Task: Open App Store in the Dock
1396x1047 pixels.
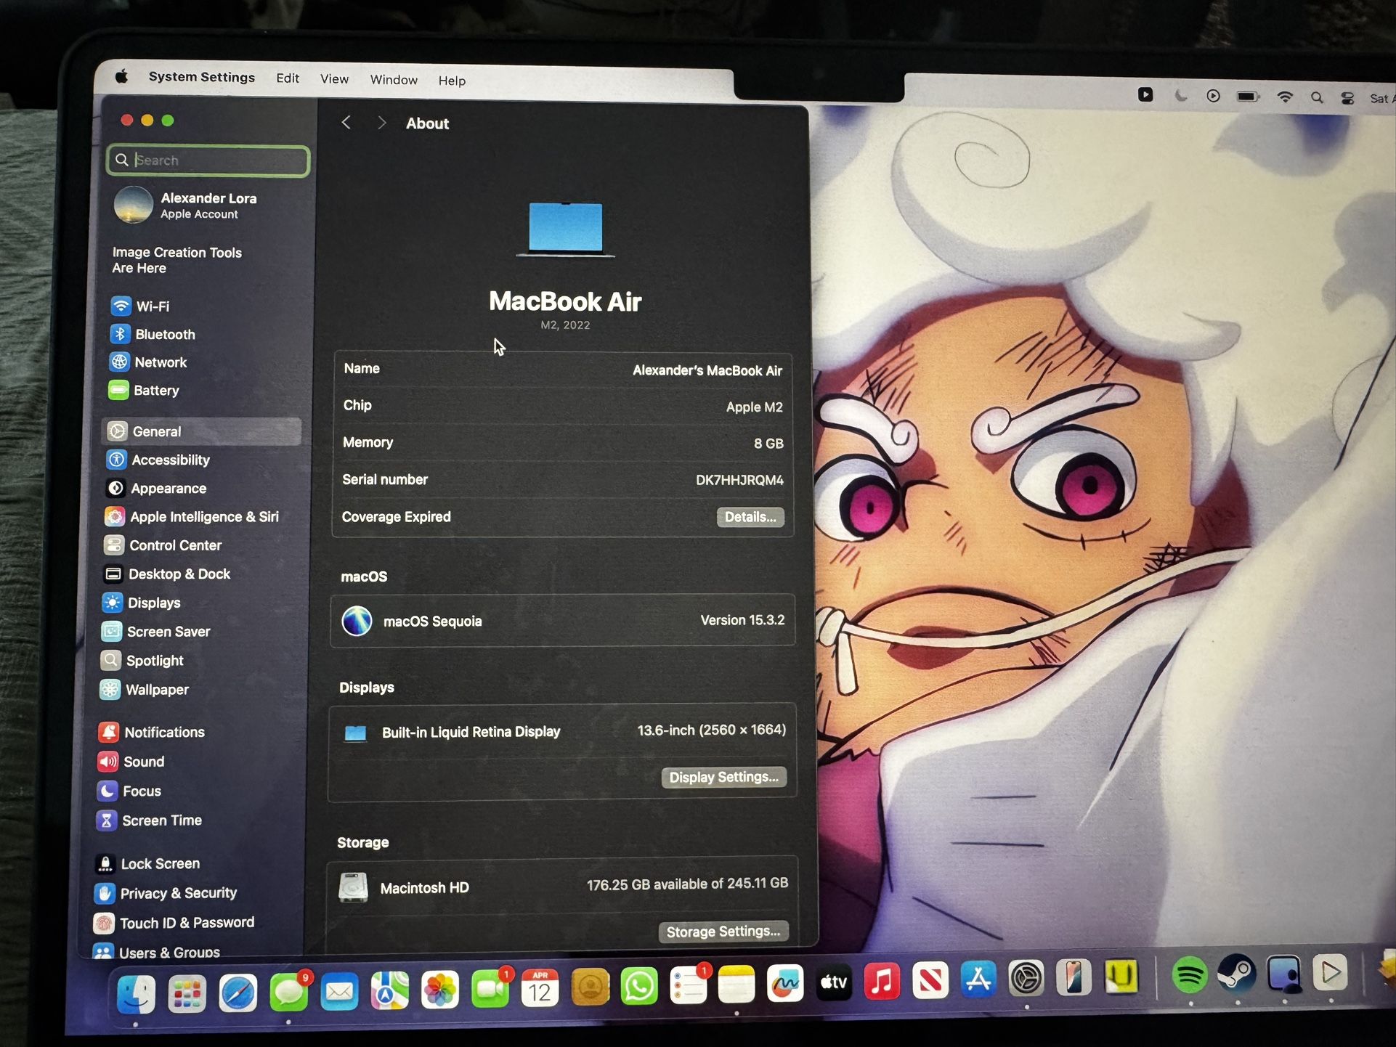Action: tap(978, 979)
